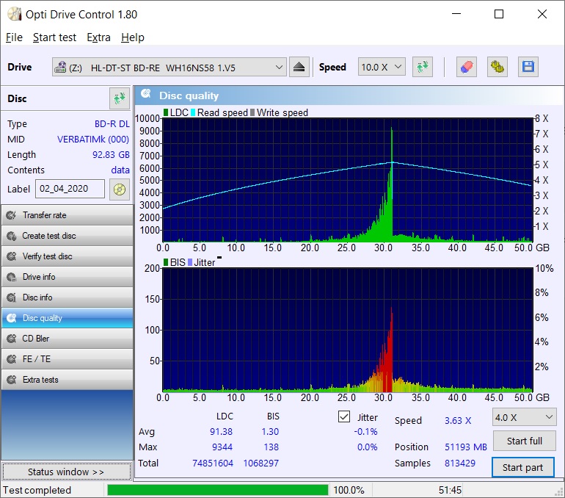The image size is (565, 498).
Task: Click the green refresh speed icon
Action: pyautogui.click(x=422, y=68)
